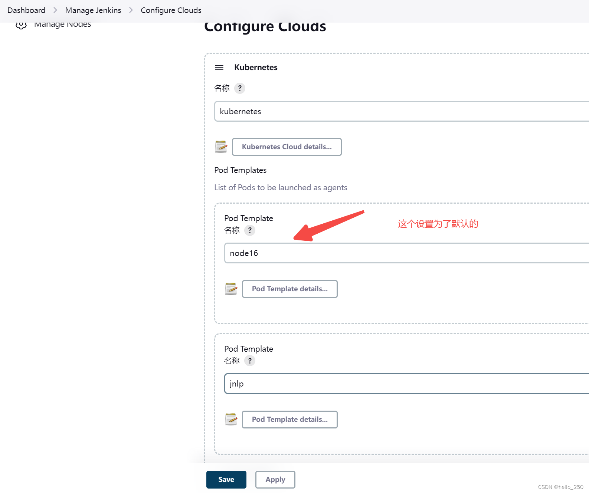The image size is (589, 493).
Task: Click the Manage Nodes gear icon in the sidebar
Action: point(21,25)
